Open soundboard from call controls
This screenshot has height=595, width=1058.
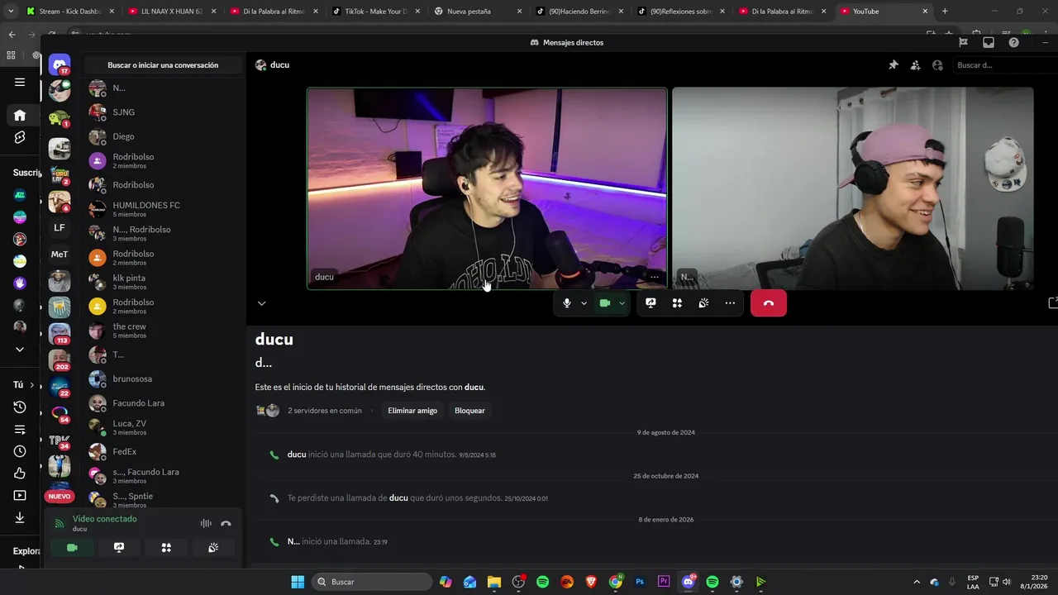[703, 303]
